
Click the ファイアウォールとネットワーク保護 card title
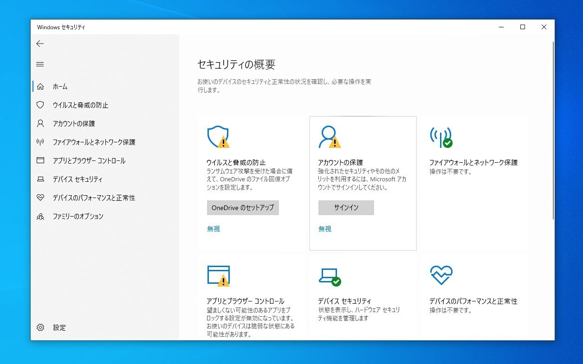pos(473,163)
